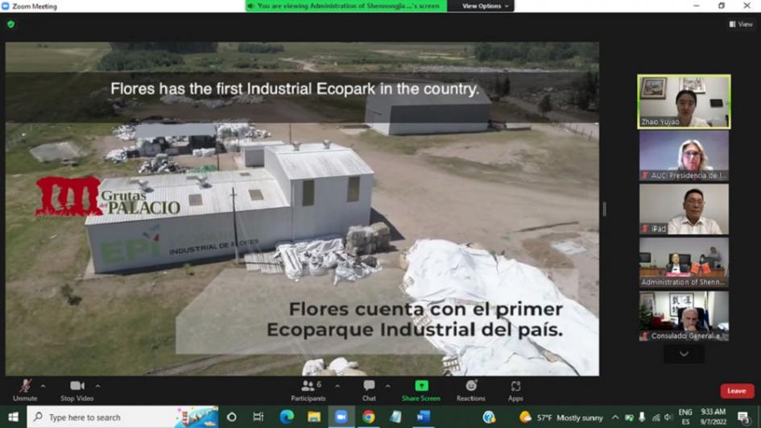The height and width of the screenshot is (428, 761).
Task: Show hidden system tray icons
Action: pyautogui.click(x=615, y=418)
